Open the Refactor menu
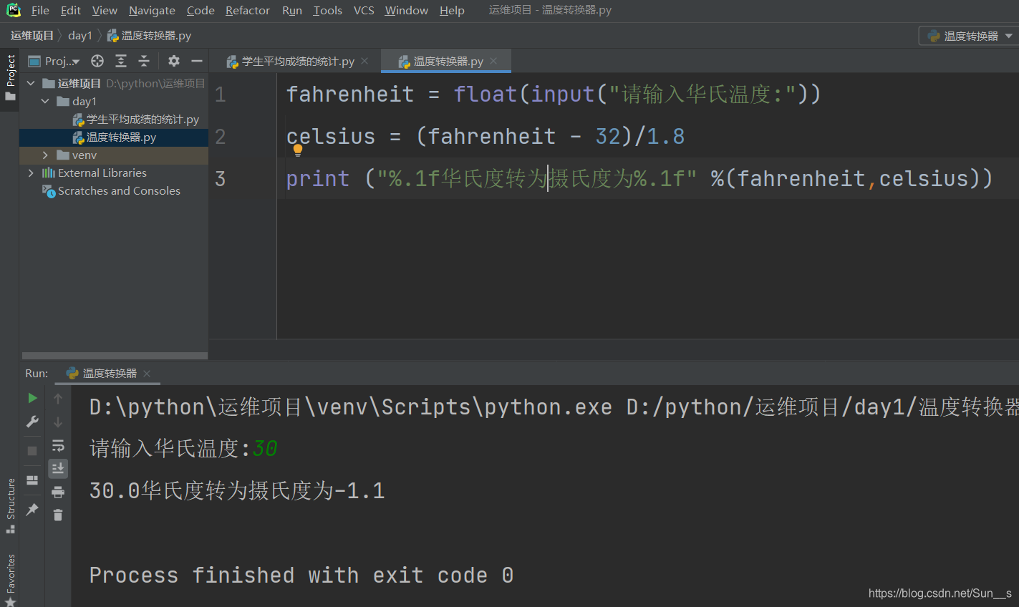This screenshot has height=607, width=1019. 248,10
